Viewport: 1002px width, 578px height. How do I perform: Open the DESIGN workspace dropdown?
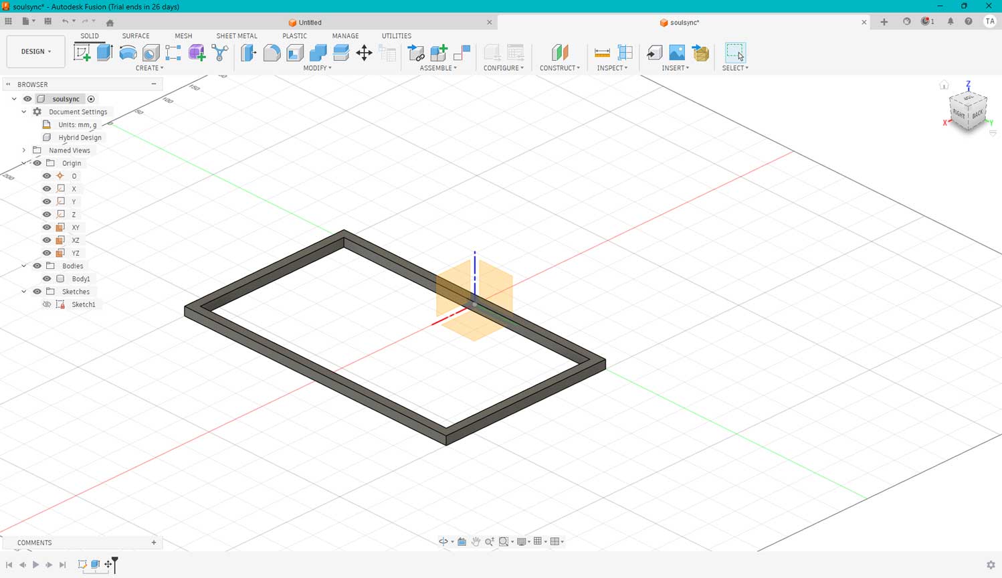tap(36, 52)
